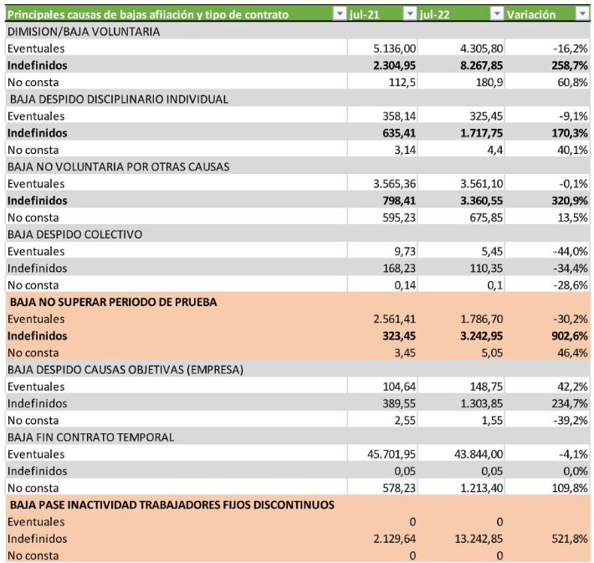Select cell with value 323,45
This screenshot has width=594, height=563.
382,335
